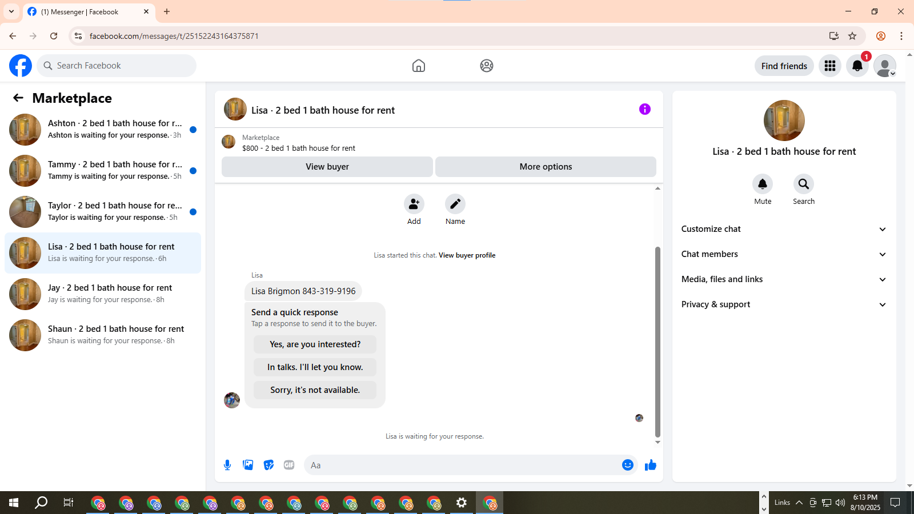Screen dimensions: 914x514
Task: Send quick reply 'Sorry, it's not available.'
Action: click(315, 390)
